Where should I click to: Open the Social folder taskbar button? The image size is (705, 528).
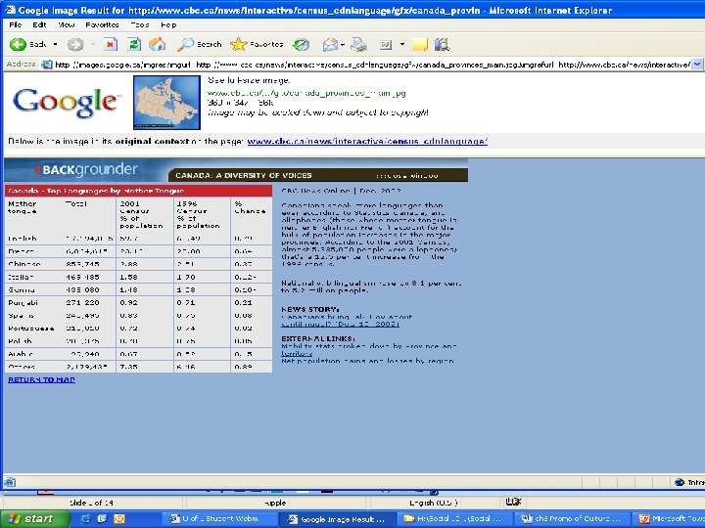click(453, 518)
